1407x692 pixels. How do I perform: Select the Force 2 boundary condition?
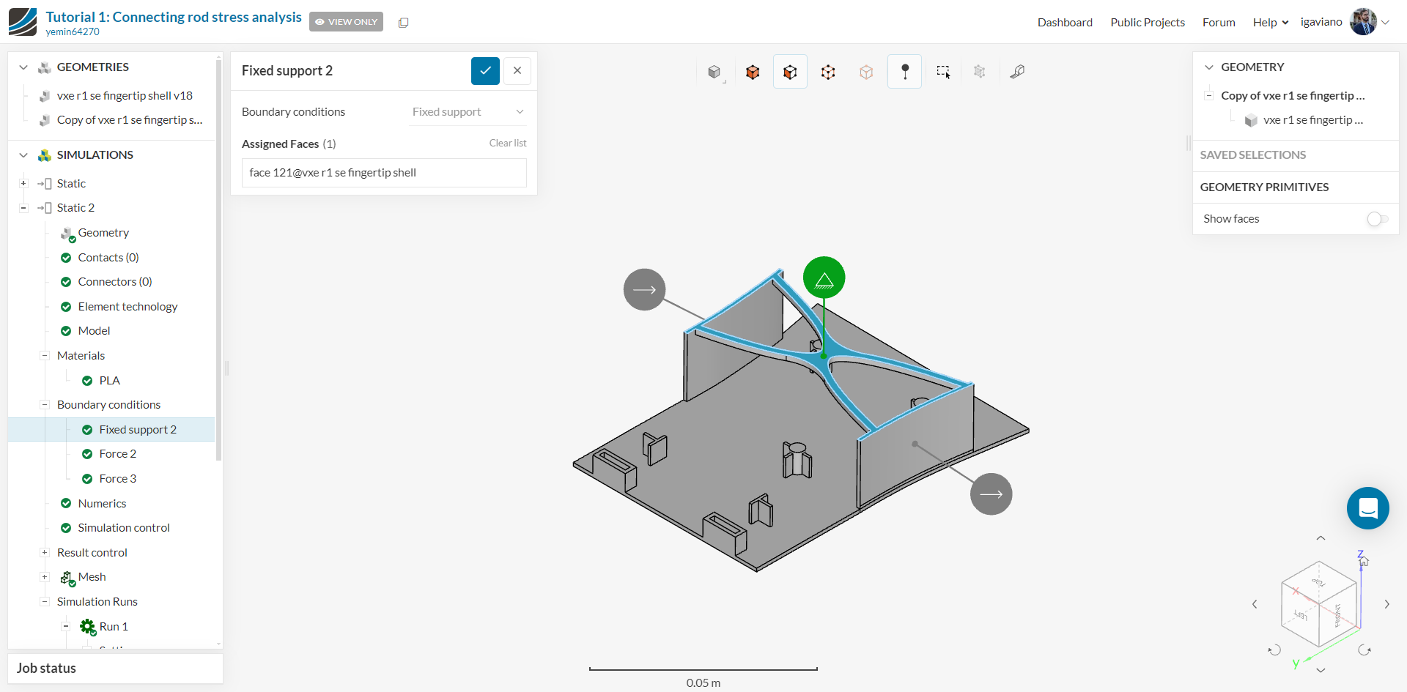pos(117,454)
